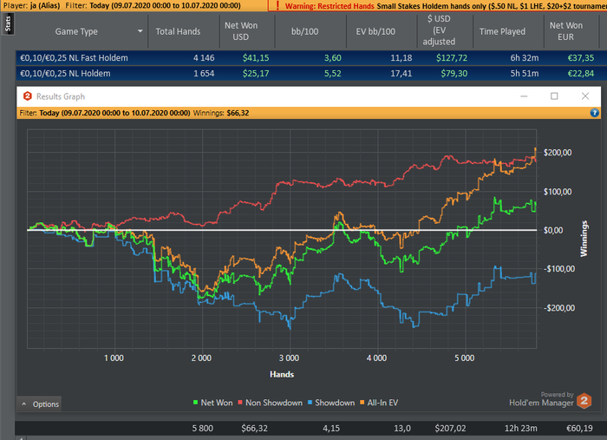Click the 3 000 x-axis tick label

[x=289, y=358]
